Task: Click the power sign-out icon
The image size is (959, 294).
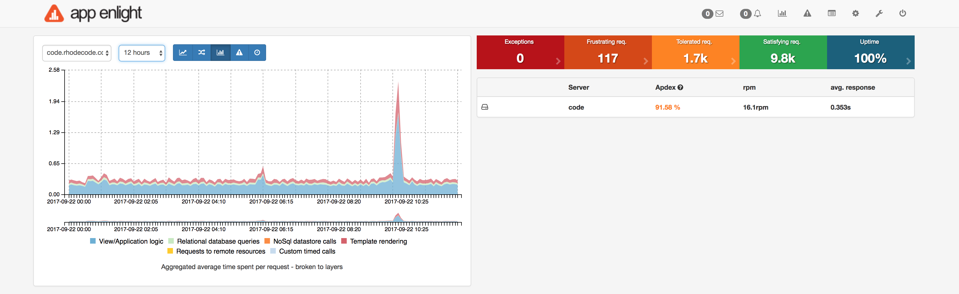Action: [902, 13]
